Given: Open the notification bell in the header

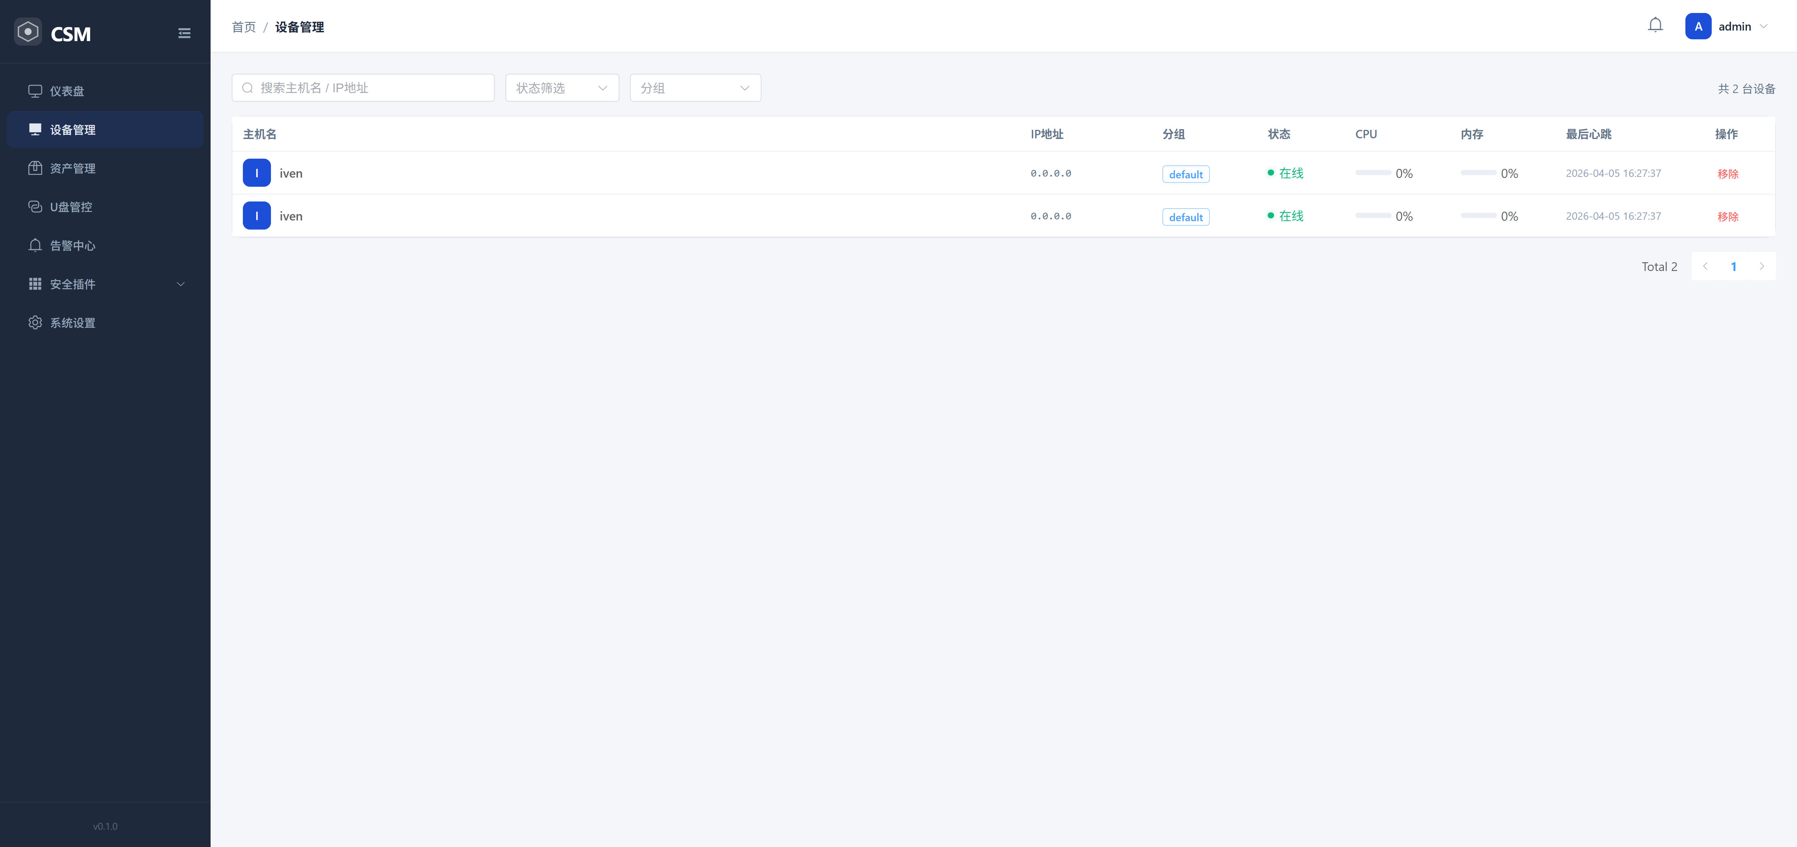Looking at the screenshot, I should 1655,26.
